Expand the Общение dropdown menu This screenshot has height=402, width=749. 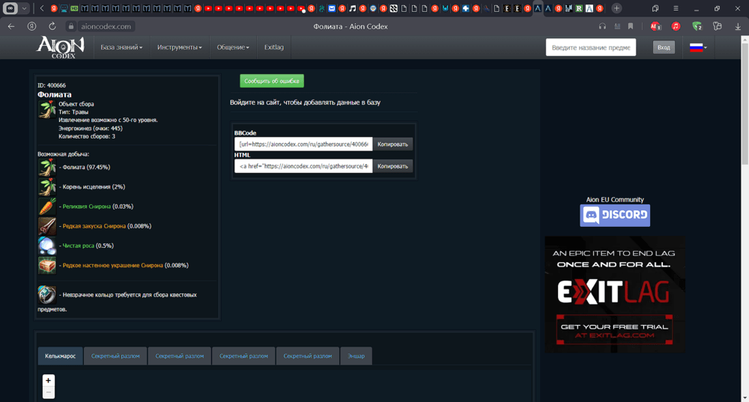coord(233,47)
